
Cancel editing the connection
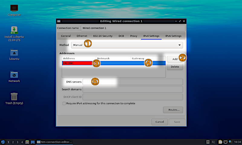point(160,122)
